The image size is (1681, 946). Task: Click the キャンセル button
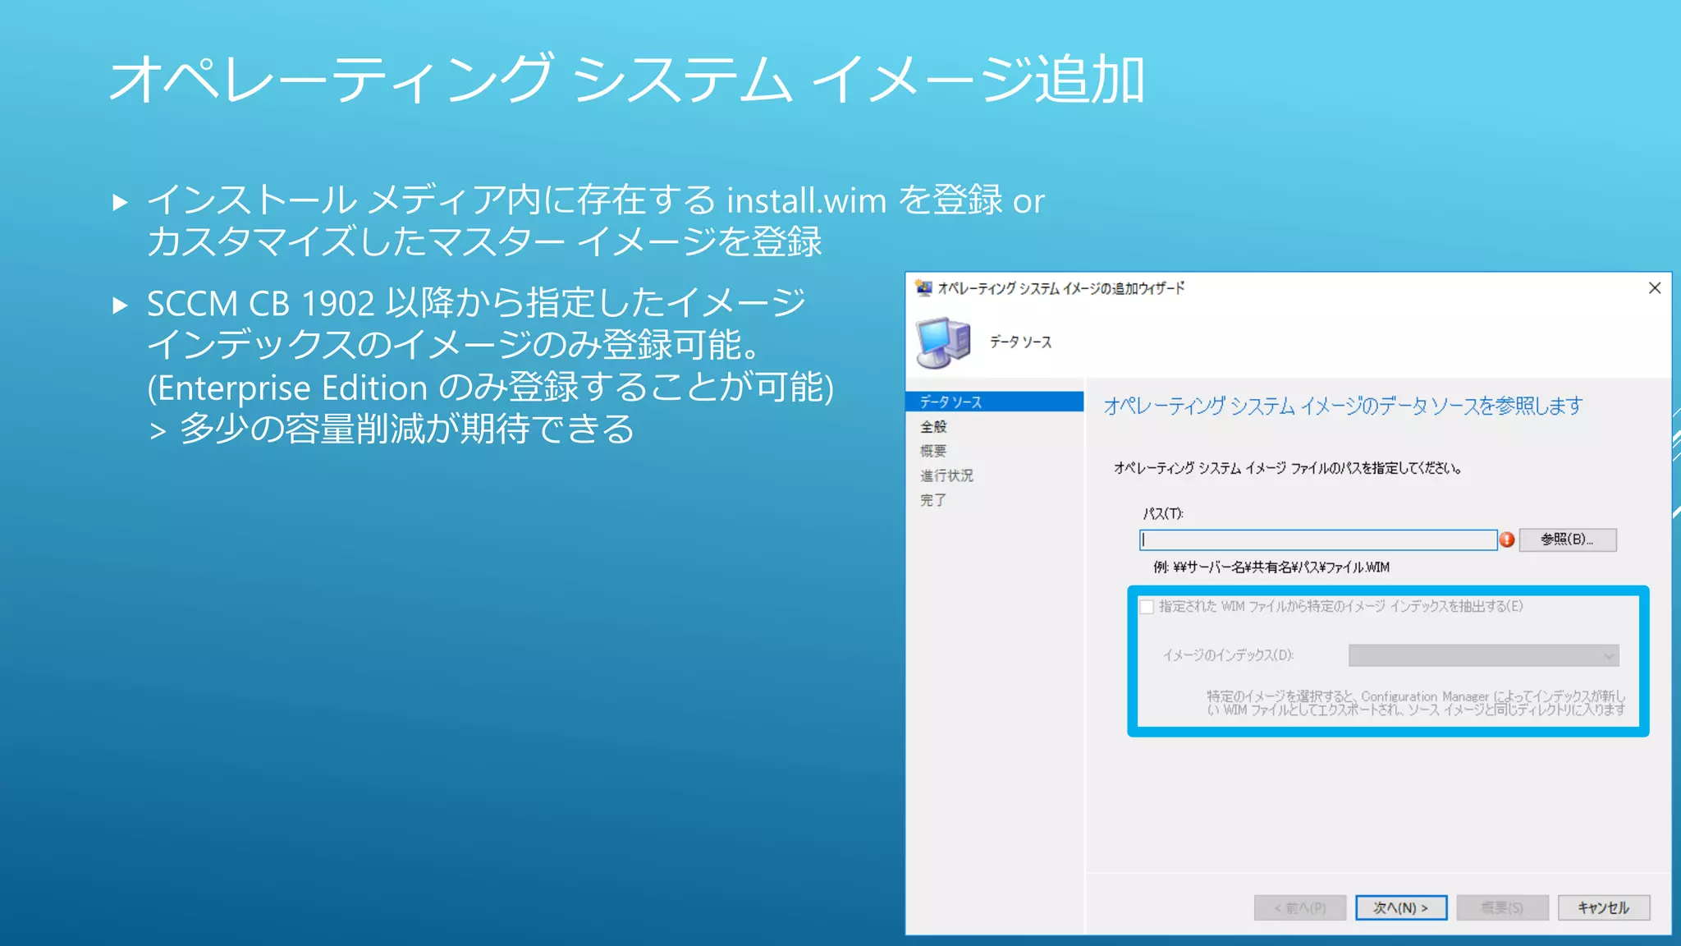pyautogui.click(x=1604, y=907)
